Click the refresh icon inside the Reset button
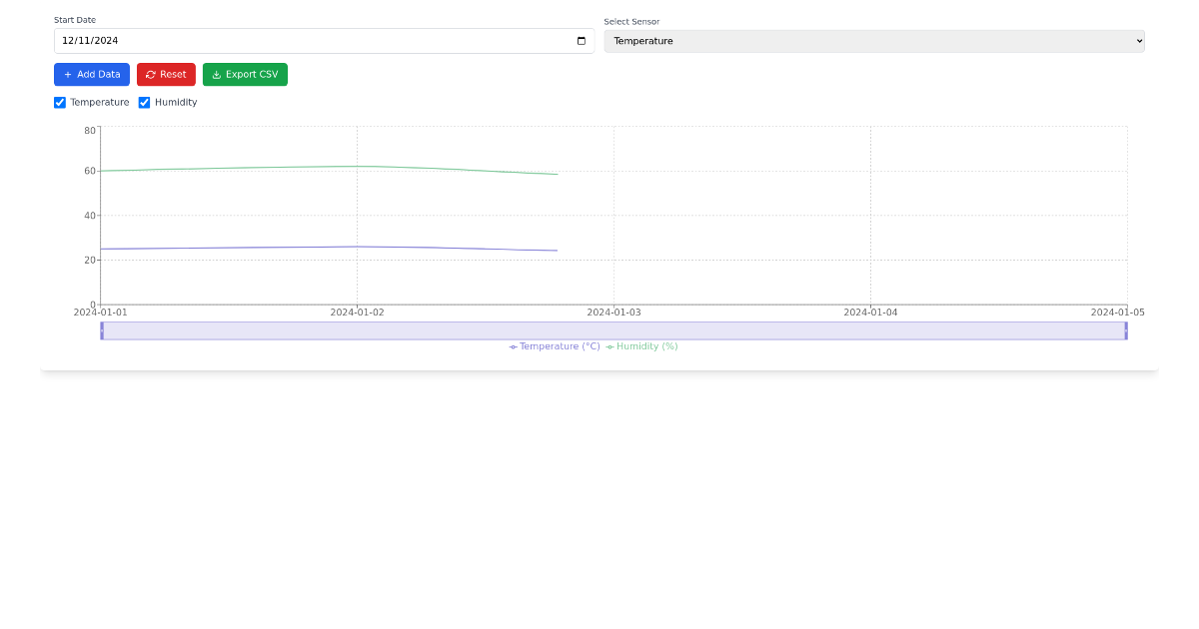The width and height of the screenshot is (1199, 629). click(x=151, y=74)
